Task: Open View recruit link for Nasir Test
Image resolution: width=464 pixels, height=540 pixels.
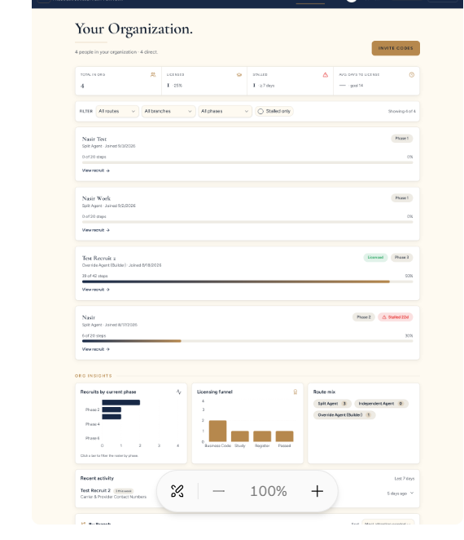Action: 95,170
